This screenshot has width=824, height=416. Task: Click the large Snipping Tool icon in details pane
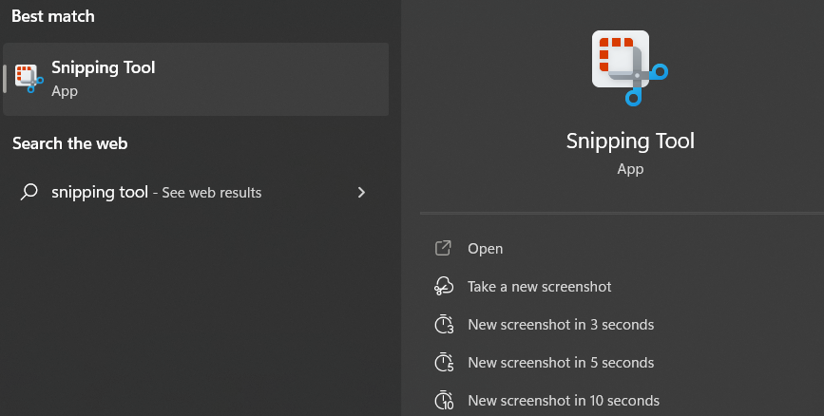pyautogui.click(x=629, y=67)
